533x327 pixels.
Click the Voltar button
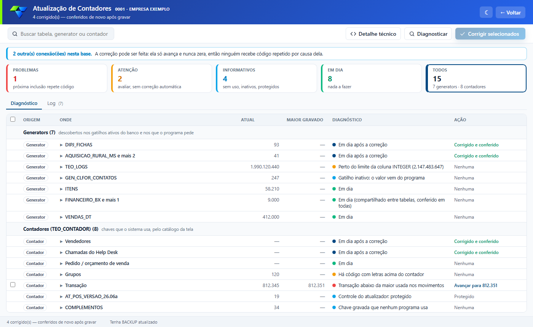511,12
